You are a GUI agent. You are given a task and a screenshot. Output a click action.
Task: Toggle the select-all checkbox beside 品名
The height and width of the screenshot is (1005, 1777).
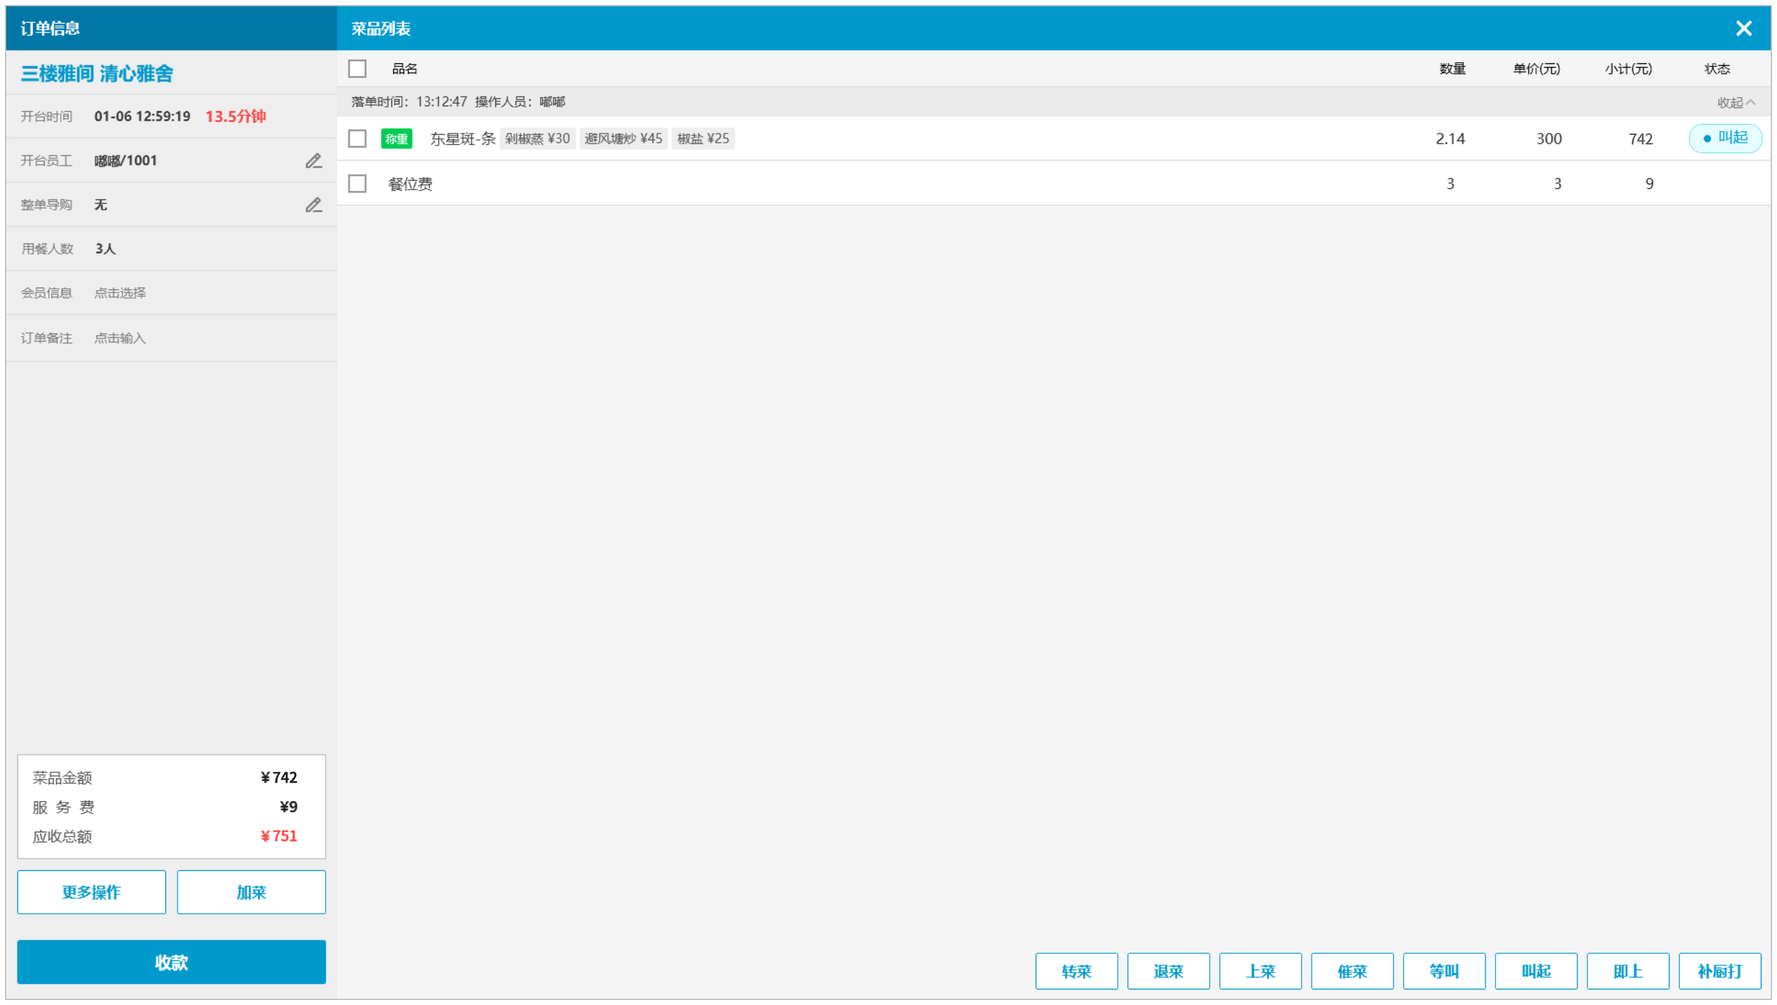pos(357,69)
